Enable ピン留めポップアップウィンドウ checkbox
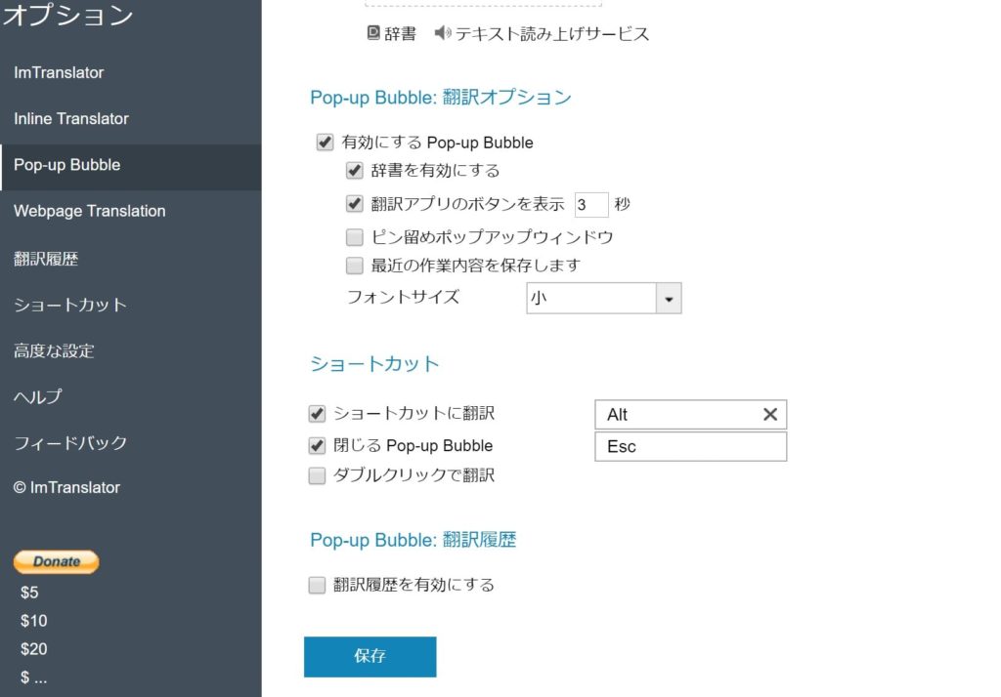The height and width of the screenshot is (697, 1001). pyautogui.click(x=355, y=237)
